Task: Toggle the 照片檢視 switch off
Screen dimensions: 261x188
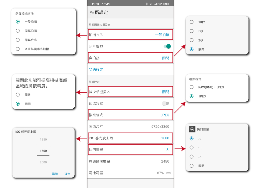Action: point(167,46)
